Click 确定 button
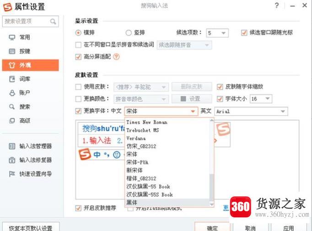This screenshot has width=312, height=231. coord(212,227)
